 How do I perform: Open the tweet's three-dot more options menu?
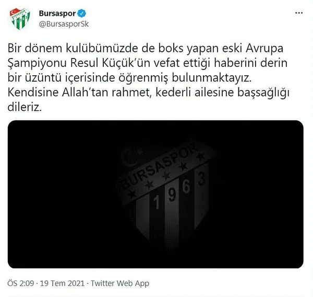click(x=299, y=13)
